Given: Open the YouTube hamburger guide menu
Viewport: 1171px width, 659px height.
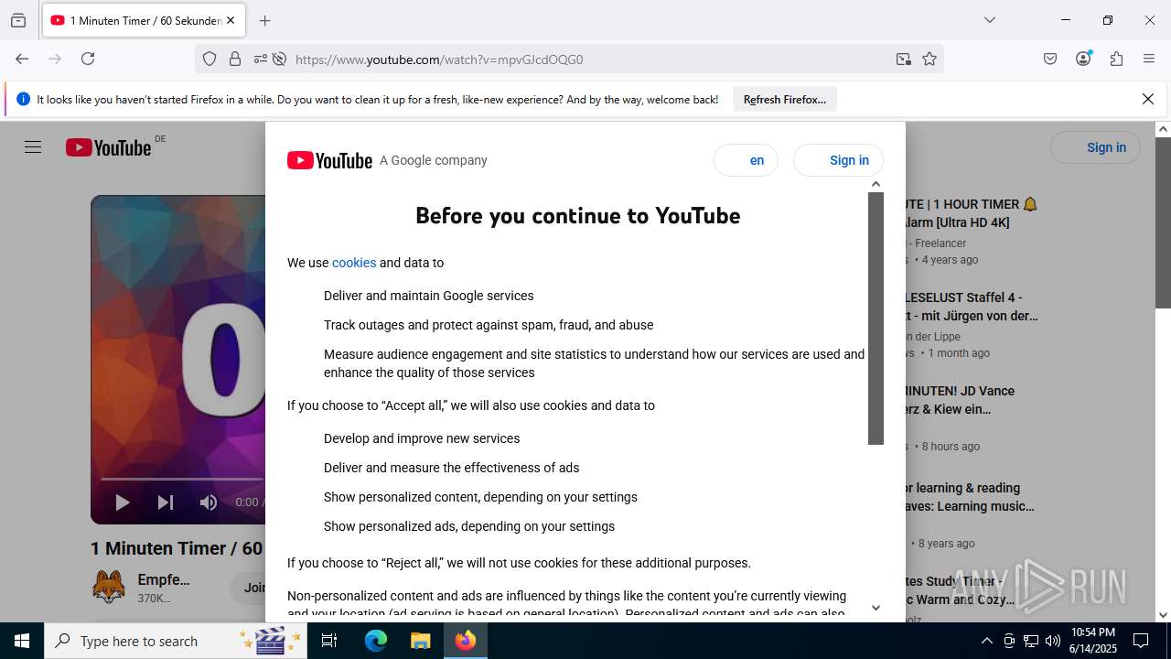Looking at the screenshot, I should point(33,147).
